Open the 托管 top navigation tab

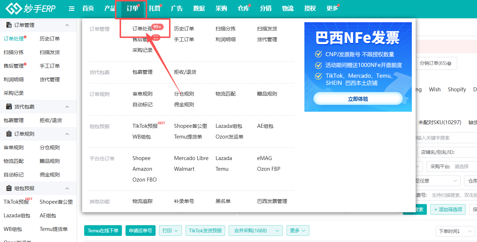(155, 9)
